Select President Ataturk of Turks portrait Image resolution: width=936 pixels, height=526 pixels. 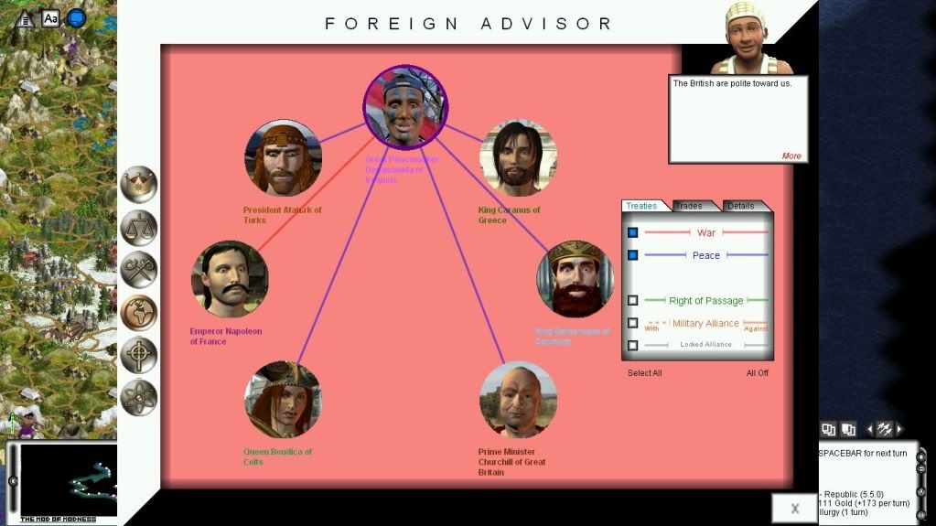283,157
